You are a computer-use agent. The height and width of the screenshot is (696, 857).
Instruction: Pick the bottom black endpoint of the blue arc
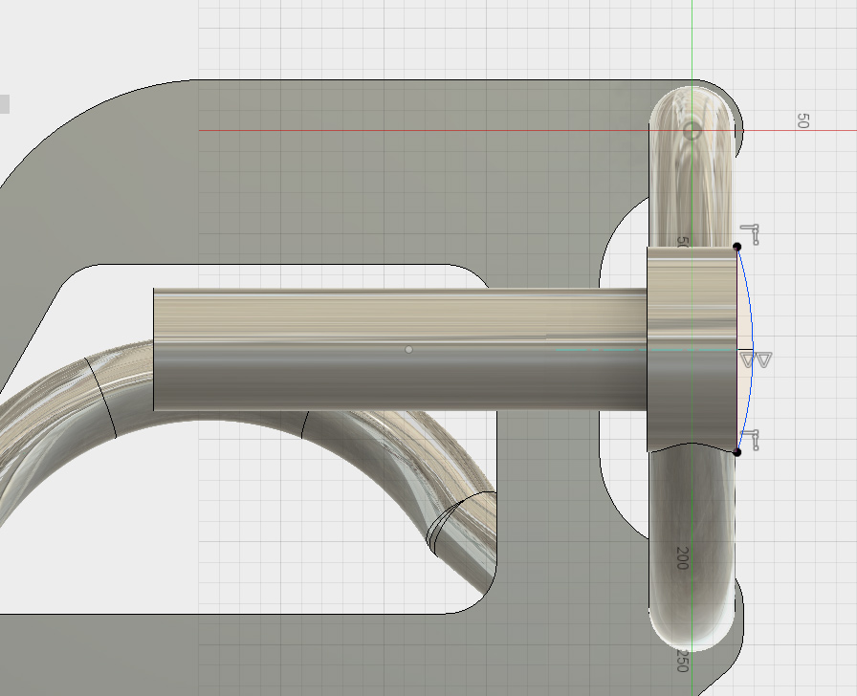tap(737, 451)
